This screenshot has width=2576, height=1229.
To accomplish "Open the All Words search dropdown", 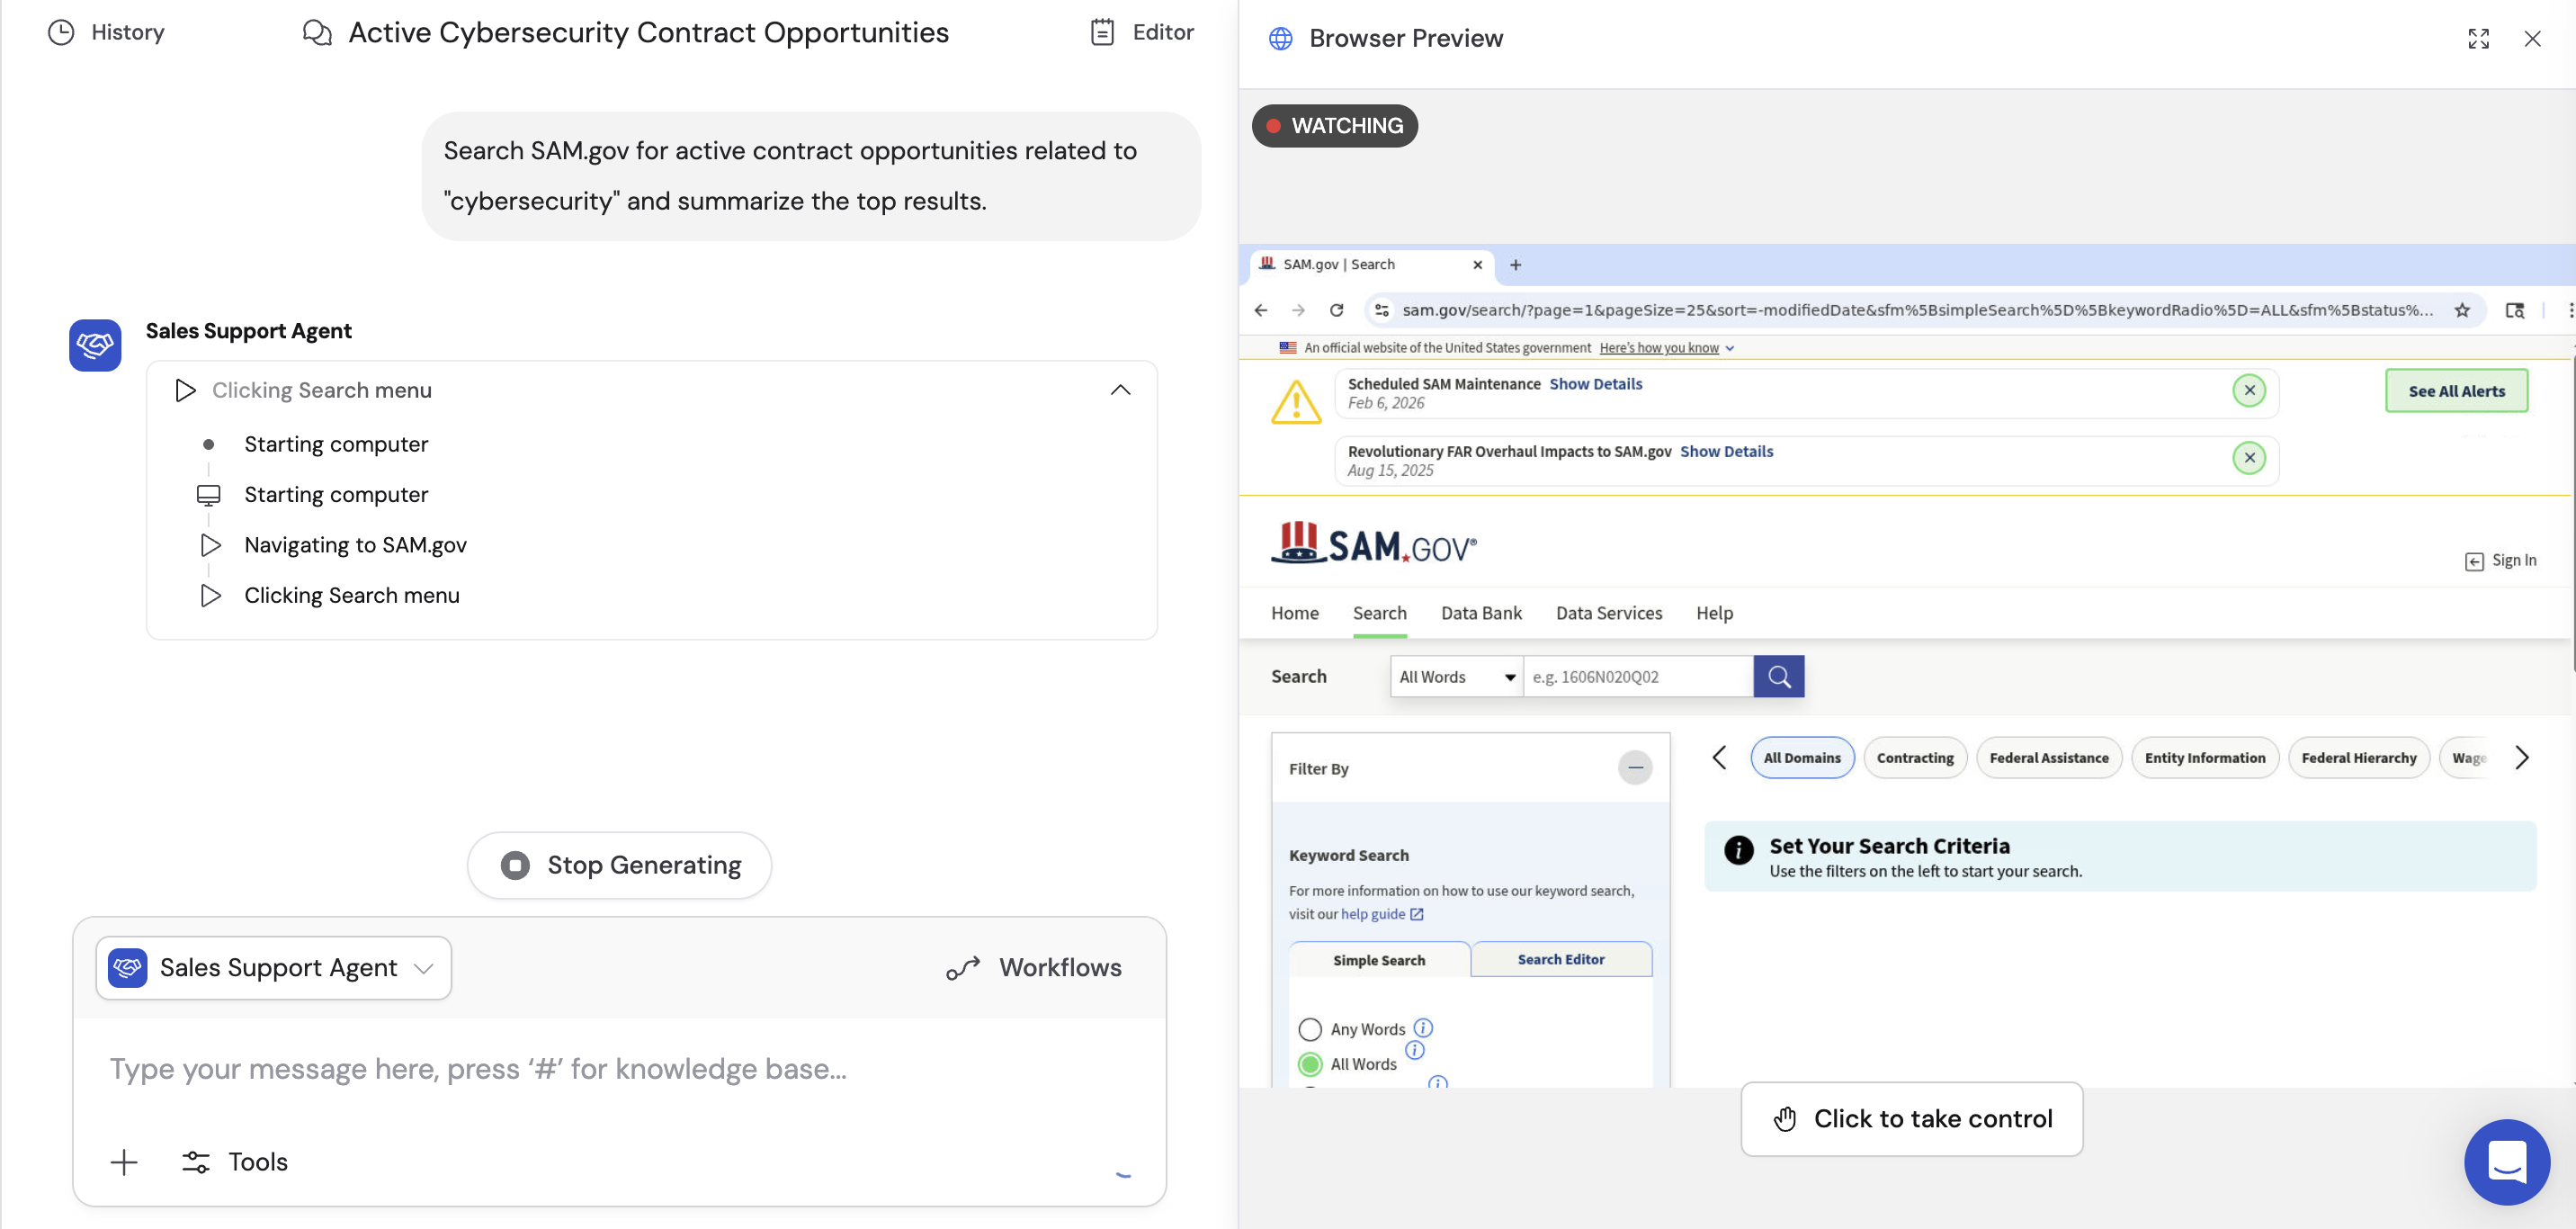I will (x=1456, y=676).
